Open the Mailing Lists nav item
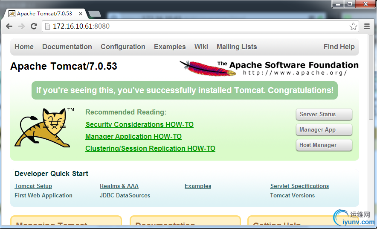The height and width of the screenshot is (229, 377). [237, 47]
